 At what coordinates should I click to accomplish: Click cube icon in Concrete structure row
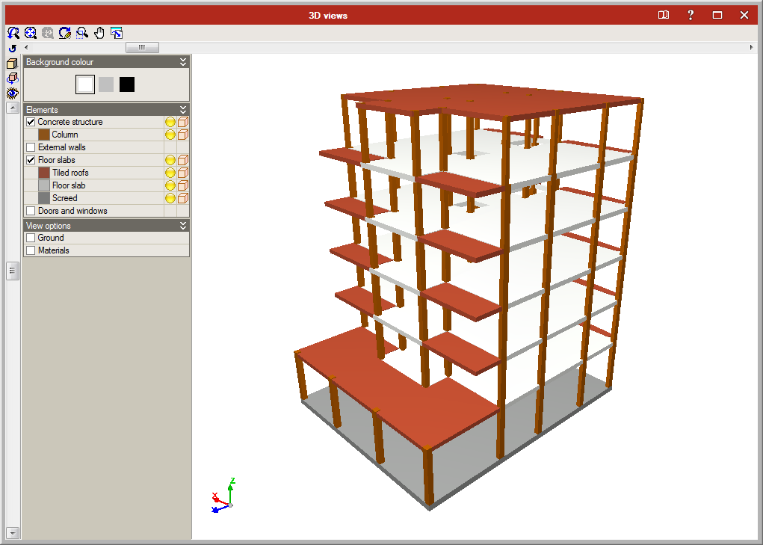[x=183, y=122]
